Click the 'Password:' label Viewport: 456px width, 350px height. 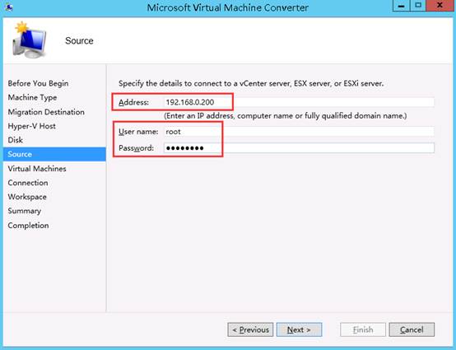[136, 148]
